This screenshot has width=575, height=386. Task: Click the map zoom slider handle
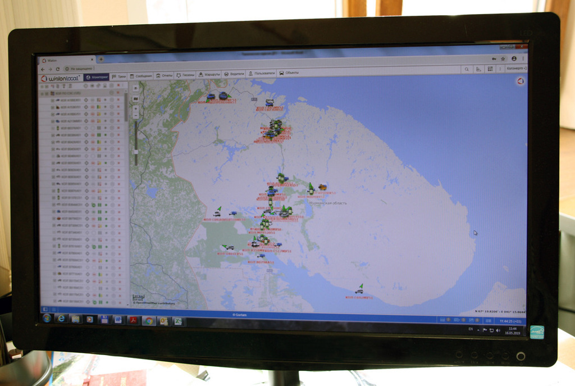click(136, 152)
